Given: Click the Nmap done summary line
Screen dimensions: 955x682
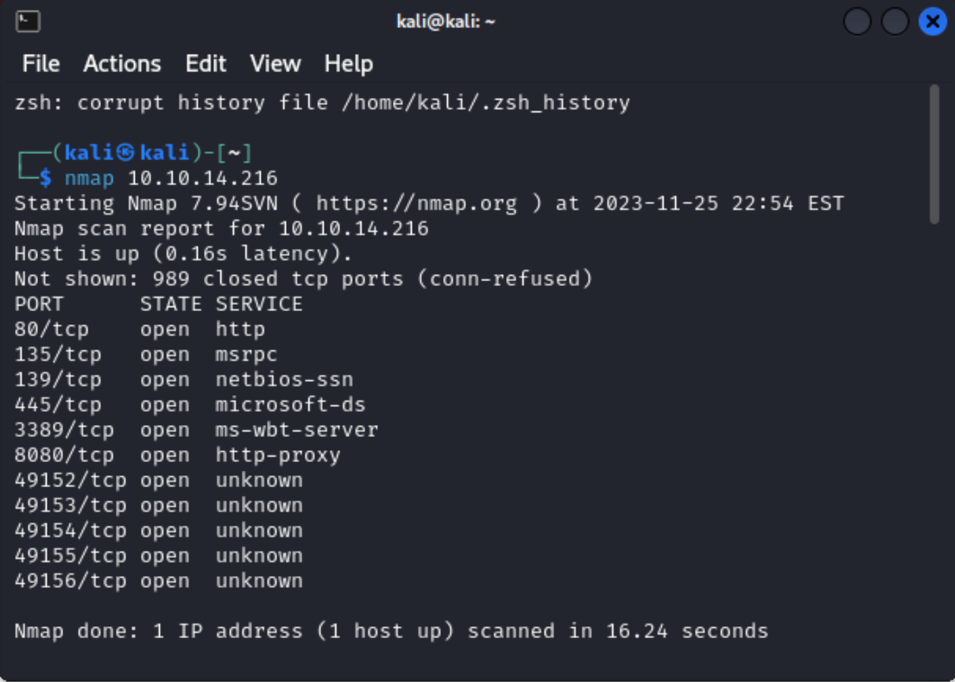Looking at the screenshot, I should (387, 630).
